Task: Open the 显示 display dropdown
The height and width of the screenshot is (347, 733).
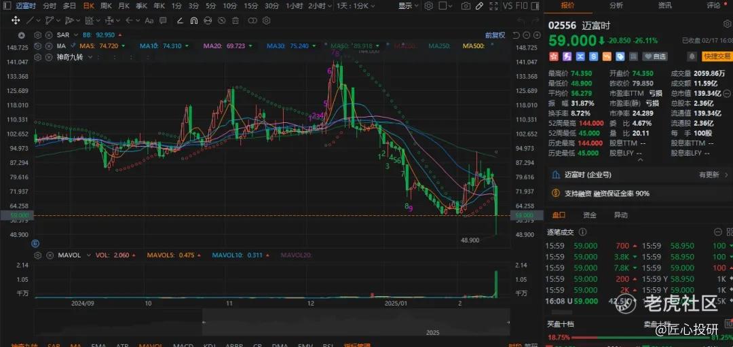Action: 408,6
